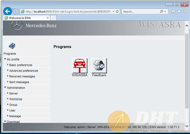Select the Welcome to EWA tab
Viewport: 190px width, 134px height.
coord(27,18)
